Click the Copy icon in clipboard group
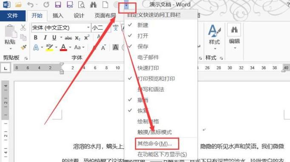 [23, 38]
